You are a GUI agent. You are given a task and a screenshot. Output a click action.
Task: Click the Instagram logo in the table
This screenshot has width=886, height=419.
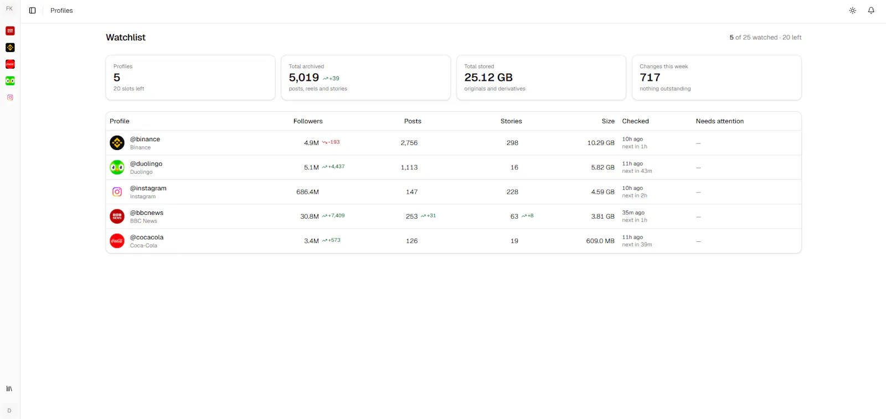(117, 192)
